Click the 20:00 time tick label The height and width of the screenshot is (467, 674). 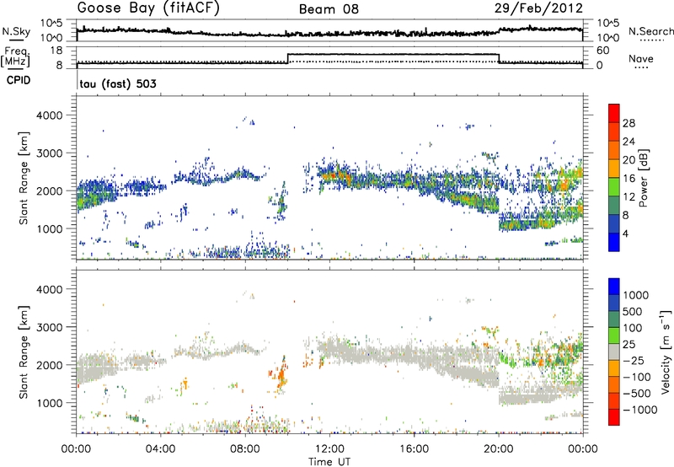(498, 449)
